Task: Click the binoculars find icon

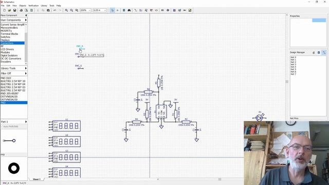Action: 129,10
